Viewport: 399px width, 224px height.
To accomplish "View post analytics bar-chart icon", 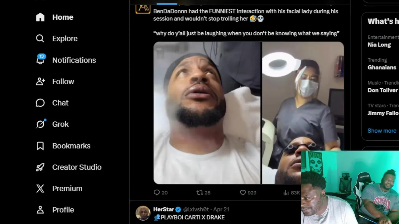I will pos(286,193).
